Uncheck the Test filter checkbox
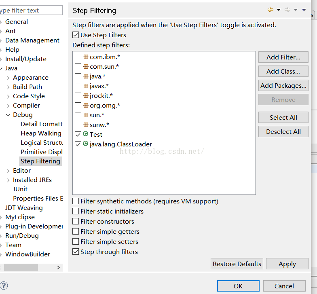The image size is (317, 294). tap(78, 135)
